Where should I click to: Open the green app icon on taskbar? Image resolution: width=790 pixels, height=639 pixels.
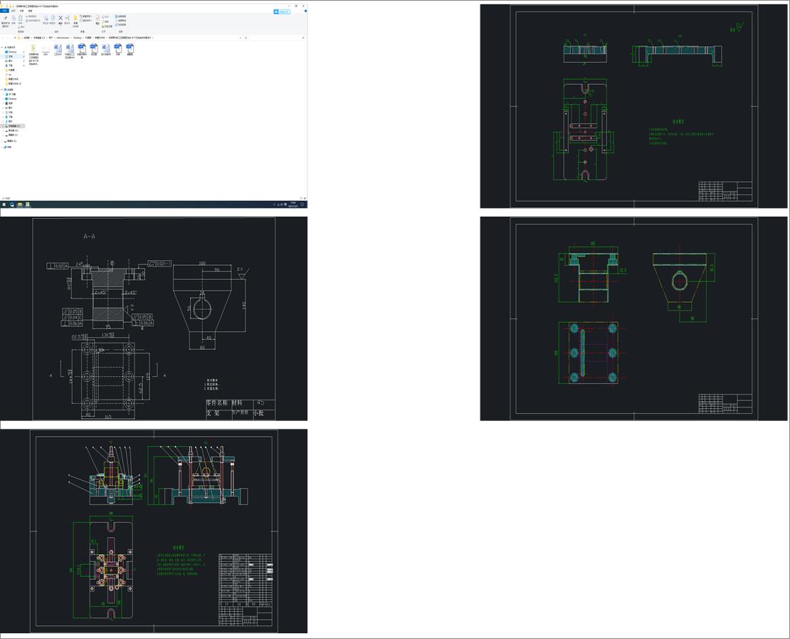(27, 204)
